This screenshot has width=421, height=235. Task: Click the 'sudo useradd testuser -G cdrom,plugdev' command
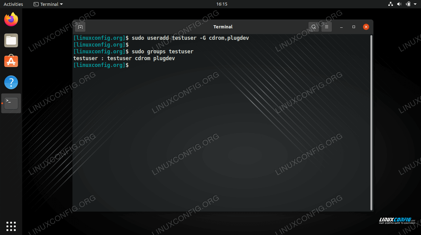(190, 38)
